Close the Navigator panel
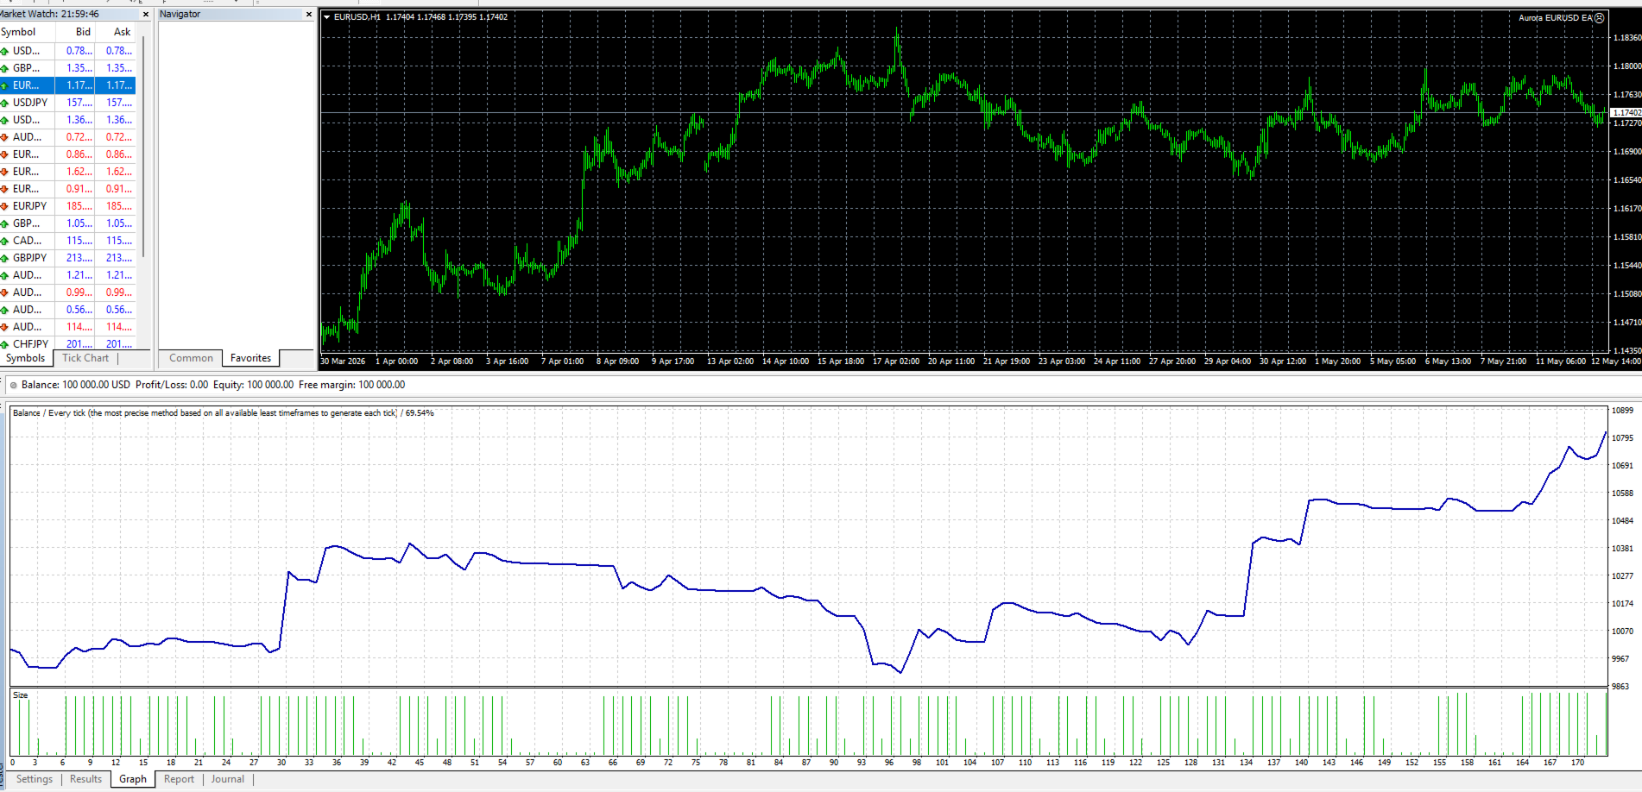The height and width of the screenshot is (792, 1642). pos(309,14)
